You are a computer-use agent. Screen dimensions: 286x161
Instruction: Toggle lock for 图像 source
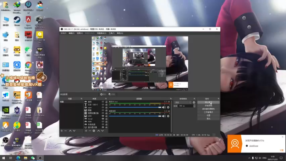point(106,110)
